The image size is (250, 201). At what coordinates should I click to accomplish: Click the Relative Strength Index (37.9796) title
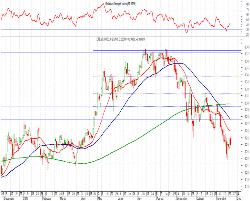(x=121, y=4)
